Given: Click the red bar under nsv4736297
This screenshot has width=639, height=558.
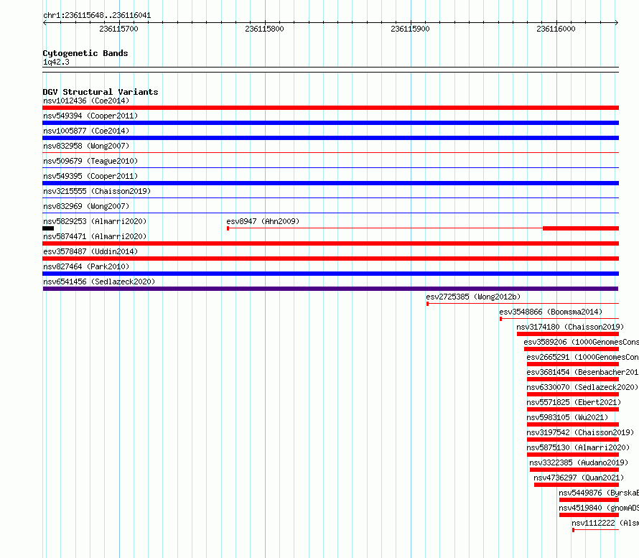Looking at the screenshot, I should click(577, 485).
